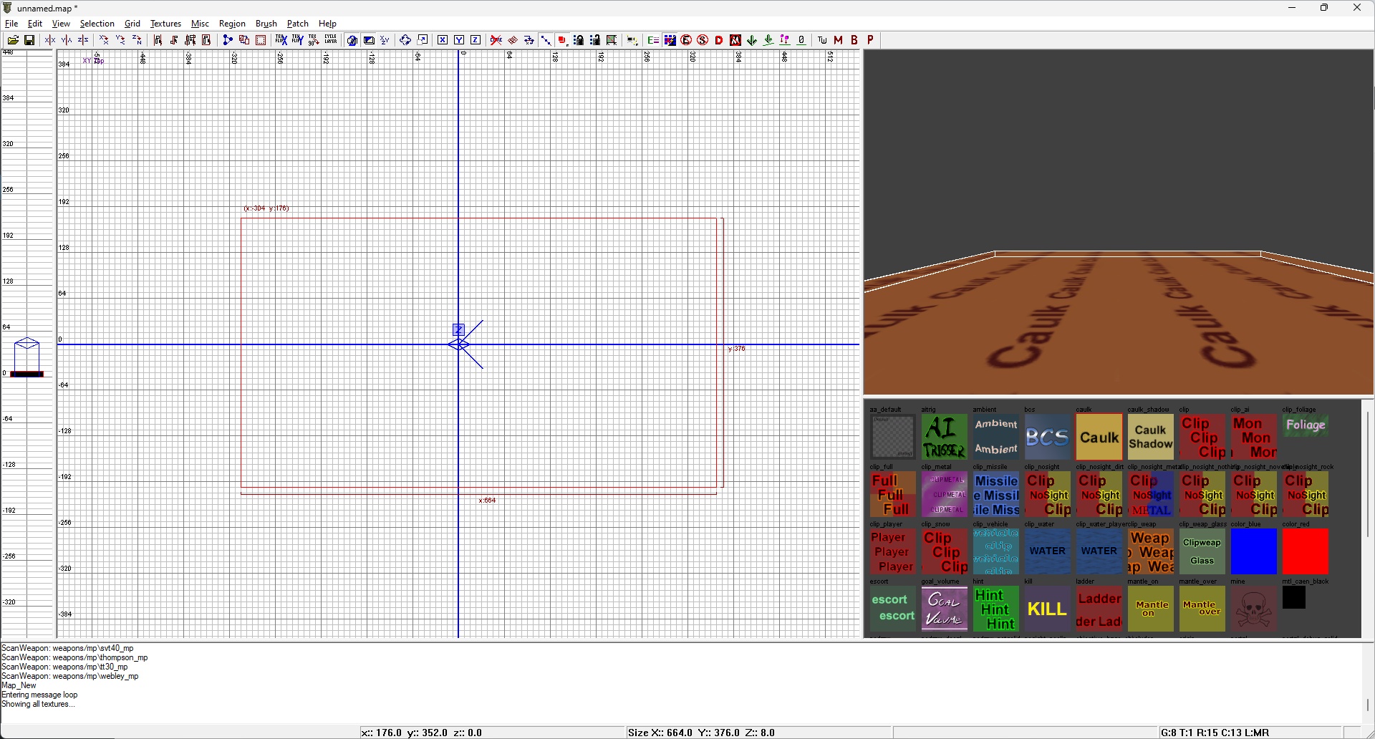
Task: Select the Foliage clip texture
Action: [1306, 425]
